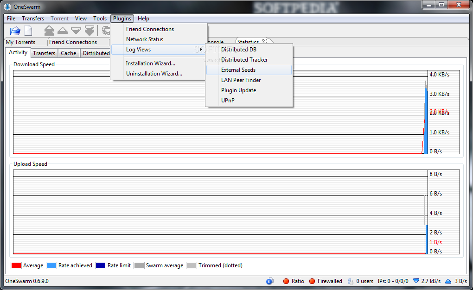Close the open Plugins menu
473x290 pixels.
click(122, 19)
